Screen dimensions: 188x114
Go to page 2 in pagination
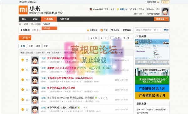[x=106, y=38]
